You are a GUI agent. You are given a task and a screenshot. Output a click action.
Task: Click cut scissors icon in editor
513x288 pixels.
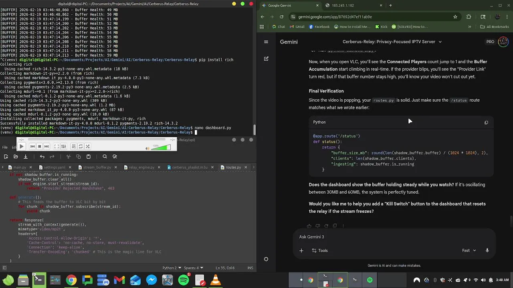tap(69, 157)
